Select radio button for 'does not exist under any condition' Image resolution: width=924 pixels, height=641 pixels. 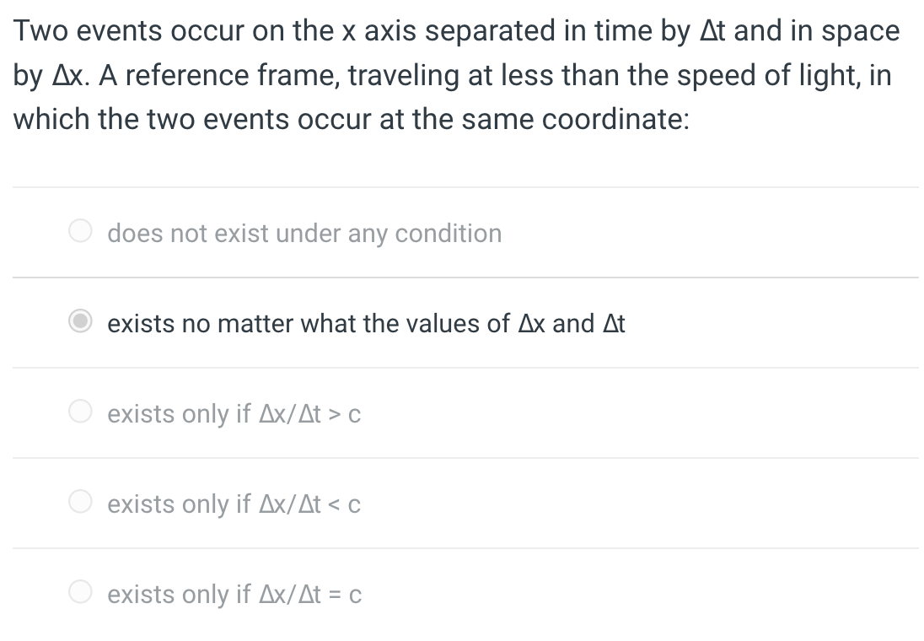(80, 230)
